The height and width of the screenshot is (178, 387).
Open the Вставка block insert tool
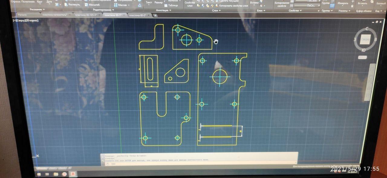[255, 3]
